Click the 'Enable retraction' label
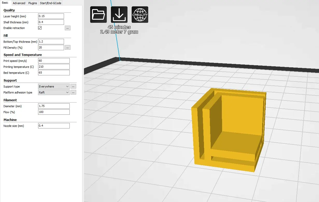 coord(14,28)
